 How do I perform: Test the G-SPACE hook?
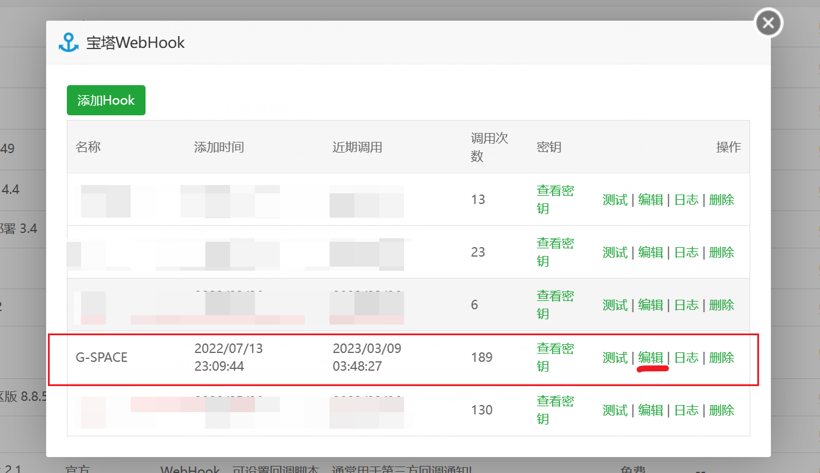(615, 358)
